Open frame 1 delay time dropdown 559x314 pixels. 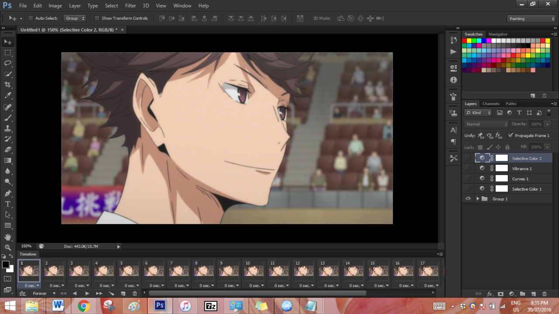(x=32, y=286)
